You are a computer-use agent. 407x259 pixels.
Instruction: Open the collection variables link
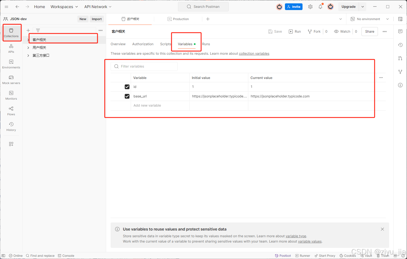pyautogui.click(x=254, y=54)
